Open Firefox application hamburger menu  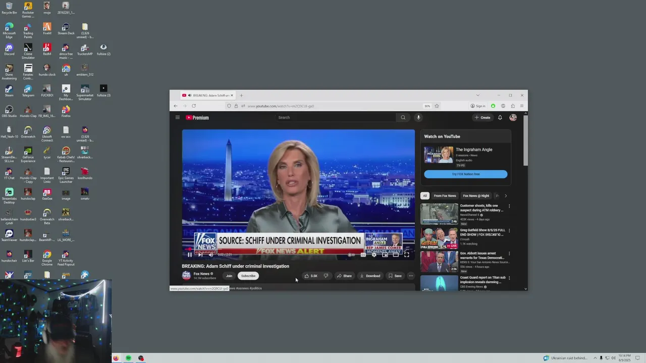pos(522,106)
